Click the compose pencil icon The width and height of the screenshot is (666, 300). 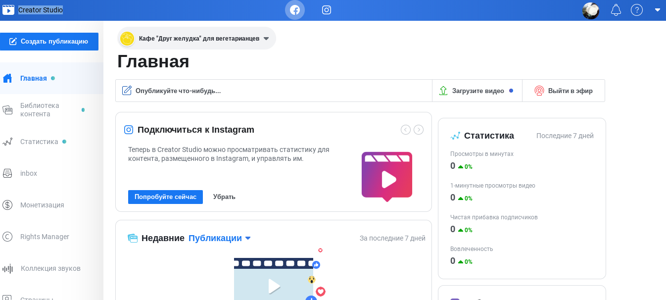pyautogui.click(x=127, y=91)
